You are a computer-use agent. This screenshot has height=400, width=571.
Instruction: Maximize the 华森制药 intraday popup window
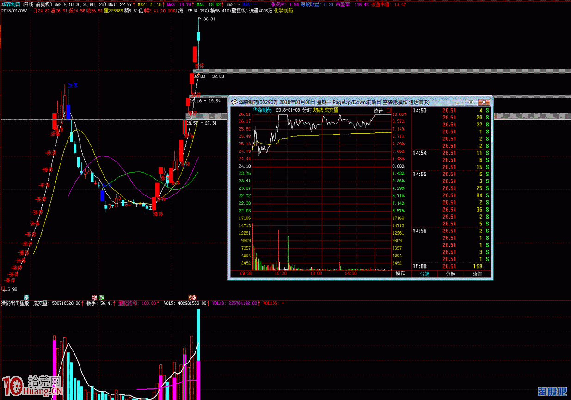(471, 102)
